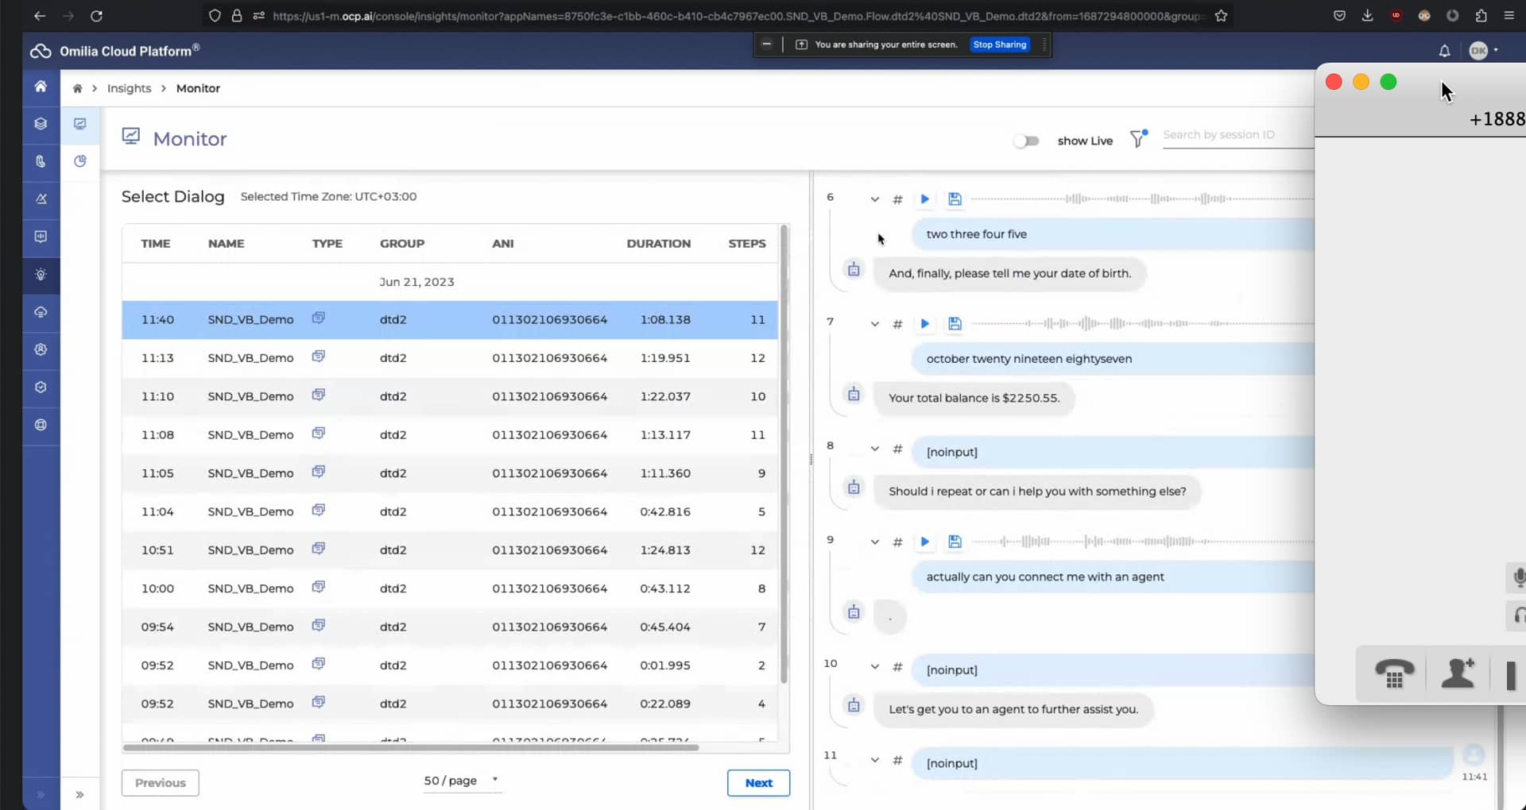The image size is (1526, 810).
Task: Click Stop Sharing in the screen share banner
Action: [999, 44]
